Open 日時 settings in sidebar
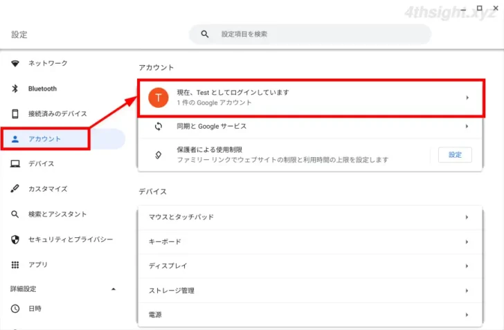 tap(35, 309)
